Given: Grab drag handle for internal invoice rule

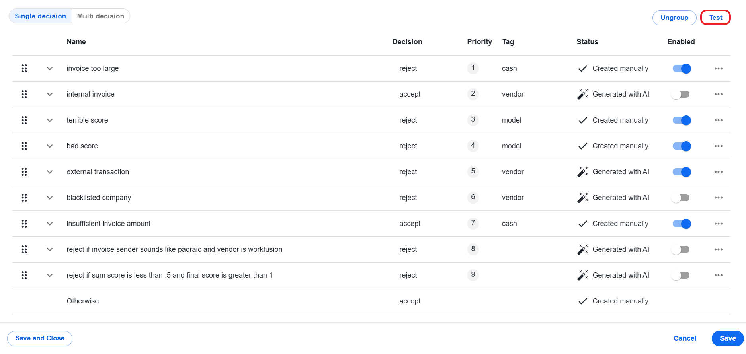Looking at the screenshot, I should tap(24, 94).
